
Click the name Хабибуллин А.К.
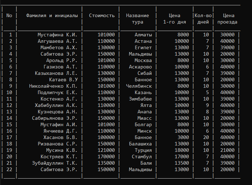[x=56, y=105]
